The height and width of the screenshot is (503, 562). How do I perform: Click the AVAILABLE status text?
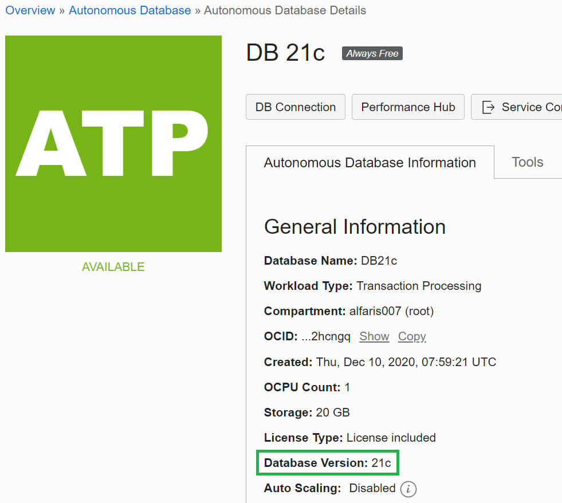pyautogui.click(x=113, y=267)
